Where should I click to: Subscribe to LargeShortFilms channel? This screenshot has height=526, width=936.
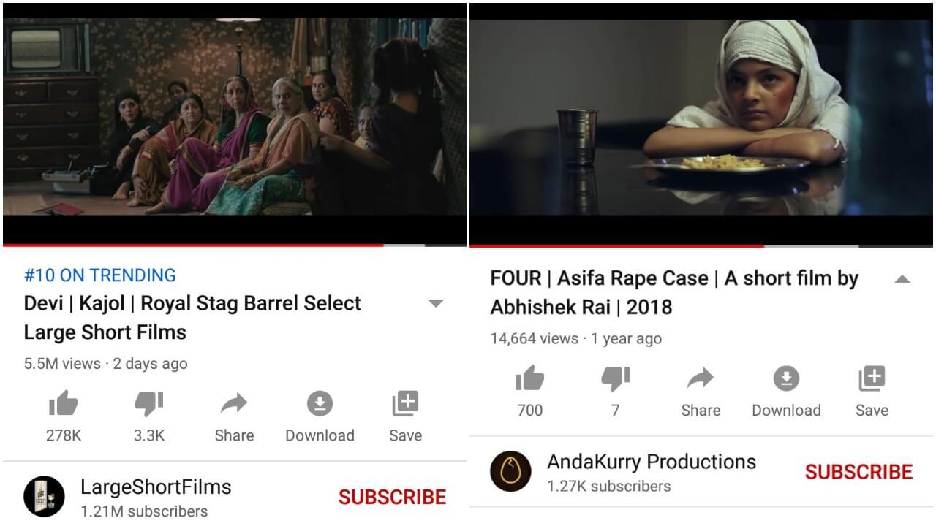[x=392, y=497]
